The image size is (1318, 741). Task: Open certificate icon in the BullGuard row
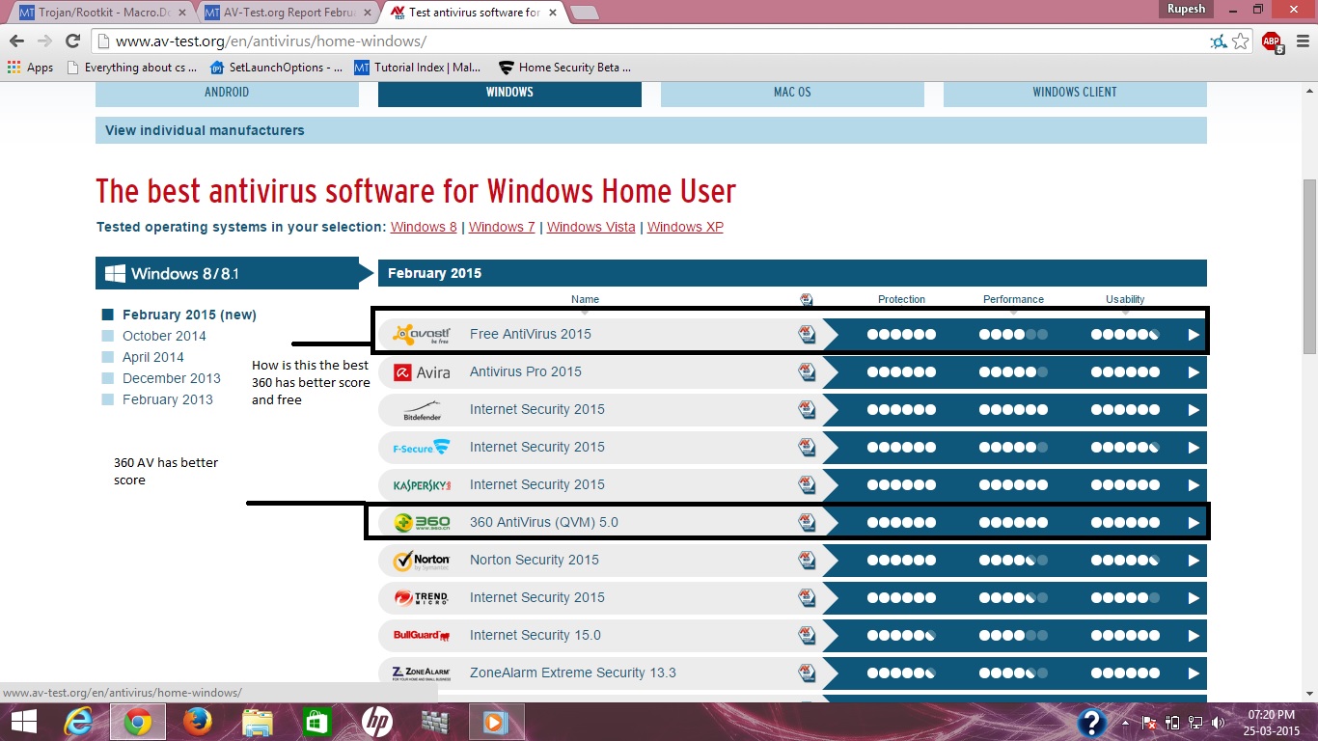[x=807, y=635]
